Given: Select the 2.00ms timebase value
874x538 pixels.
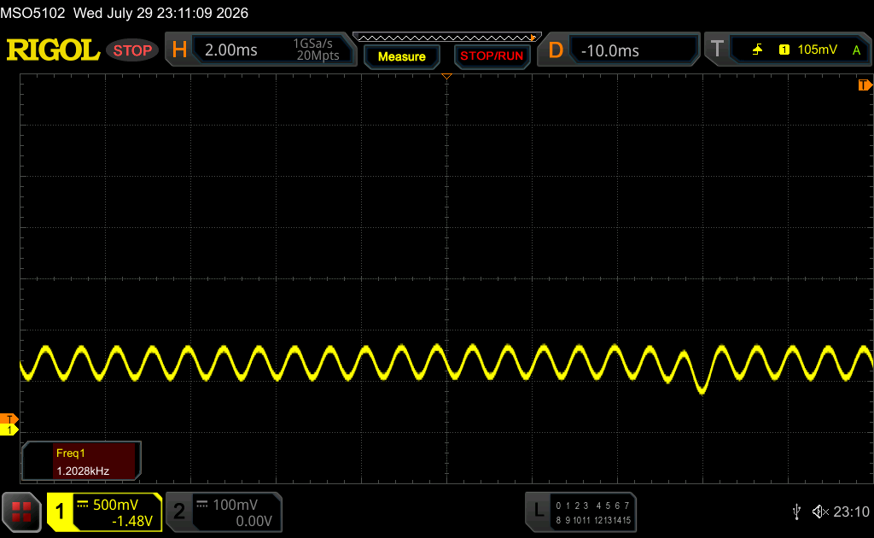Looking at the screenshot, I should click(x=230, y=50).
